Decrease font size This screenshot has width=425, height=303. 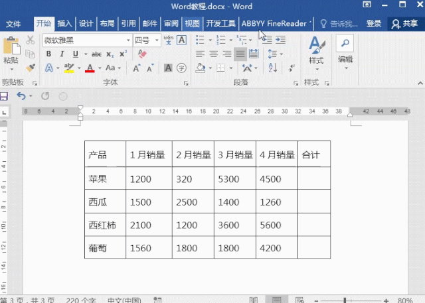[150, 68]
